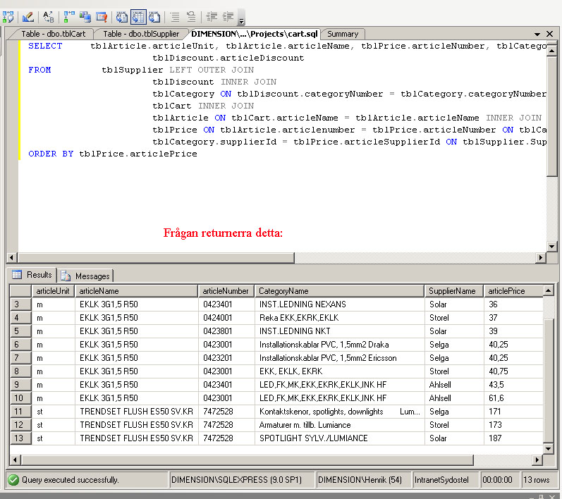562x499 pixels.
Task: Select the articleUnit column header
Action: click(x=53, y=291)
